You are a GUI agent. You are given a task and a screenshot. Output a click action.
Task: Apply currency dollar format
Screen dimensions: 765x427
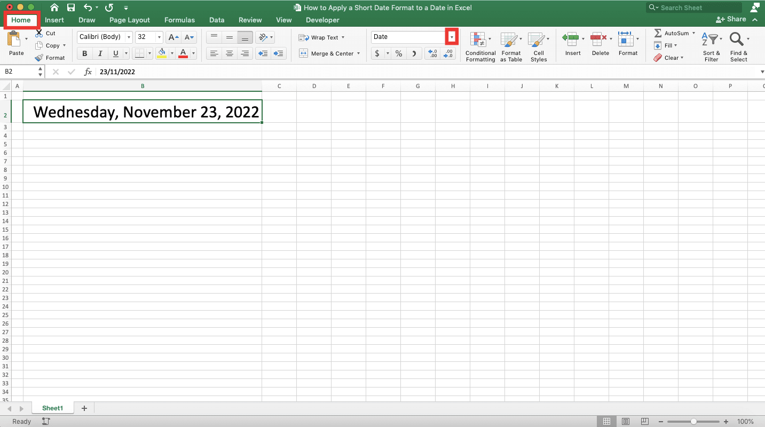click(x=377, y=53)
